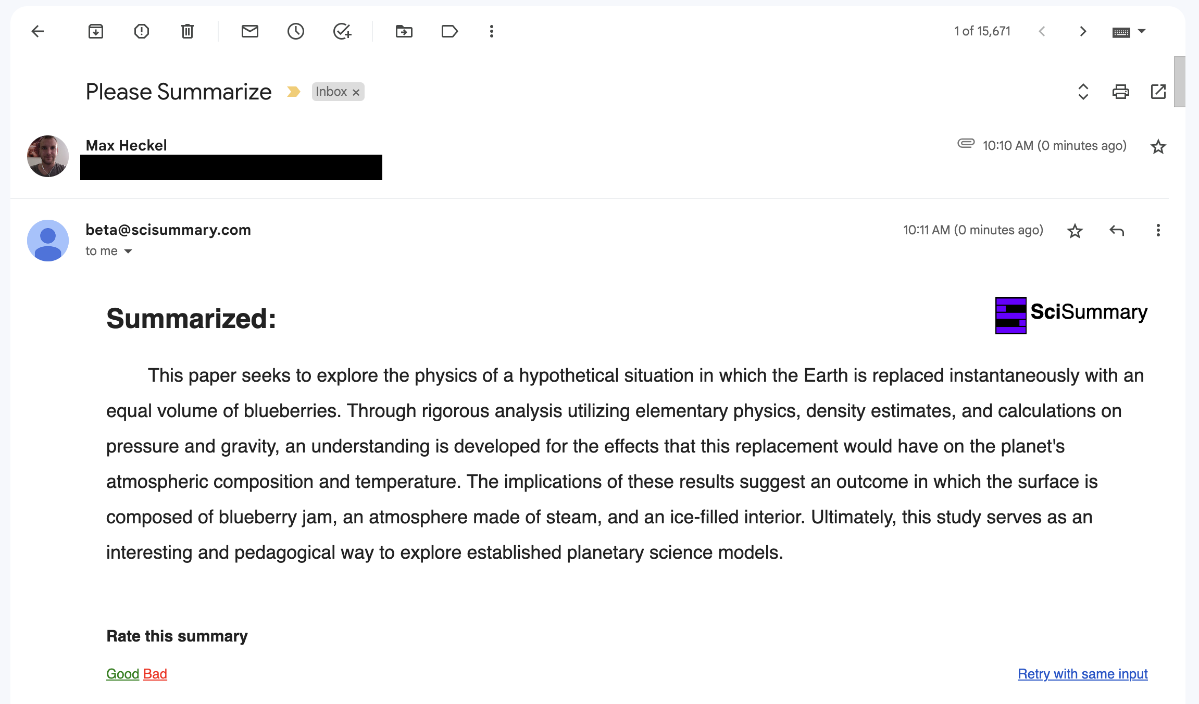Archive this conversation
Screen dimensions: 1199x704
[96, 31]
